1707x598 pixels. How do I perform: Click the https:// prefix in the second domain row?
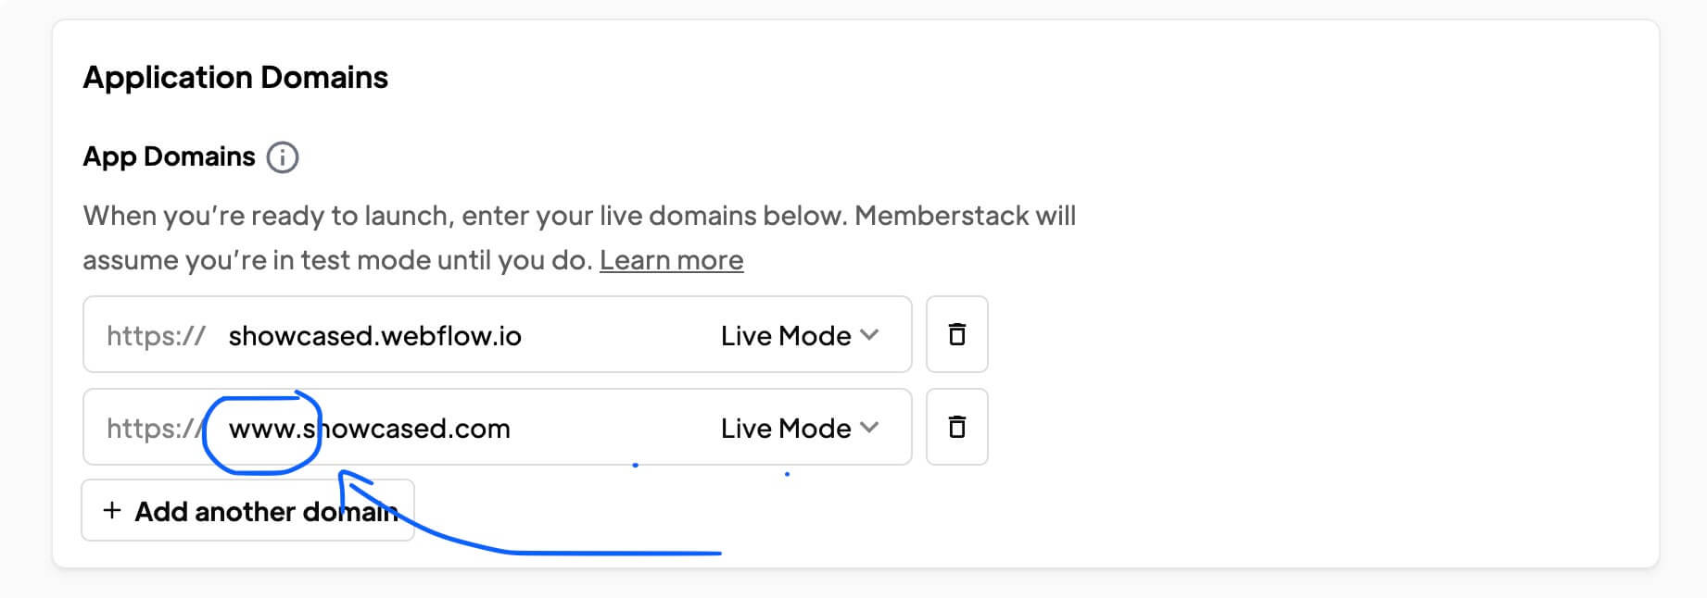[x=156, y=429]
